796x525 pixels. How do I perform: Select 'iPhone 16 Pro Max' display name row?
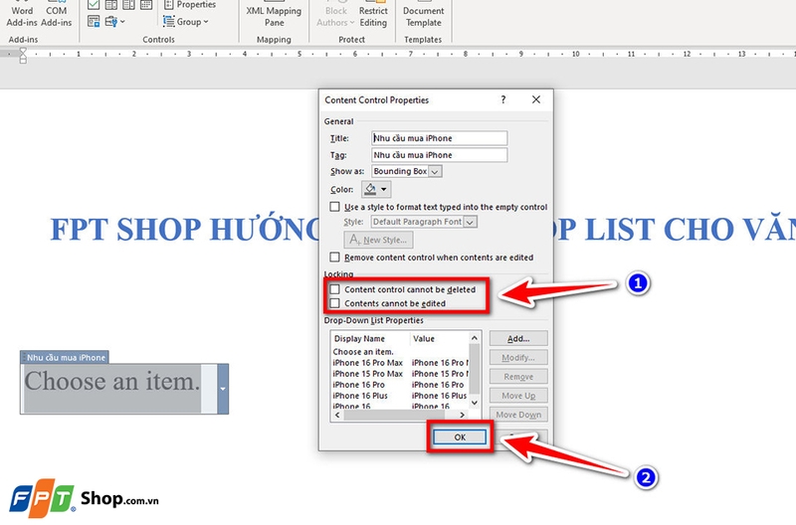point(367,363)
